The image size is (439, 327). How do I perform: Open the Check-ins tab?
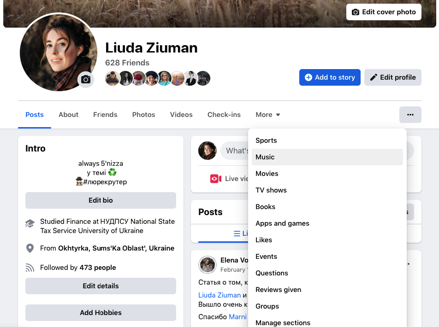[x=224, y=115]
